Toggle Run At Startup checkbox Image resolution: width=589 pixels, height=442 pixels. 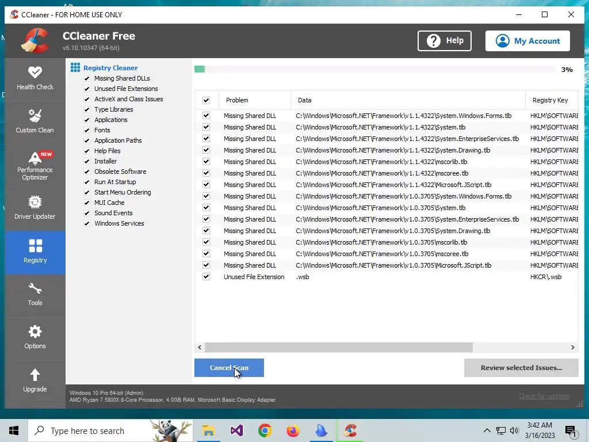[x=87, y=182]
